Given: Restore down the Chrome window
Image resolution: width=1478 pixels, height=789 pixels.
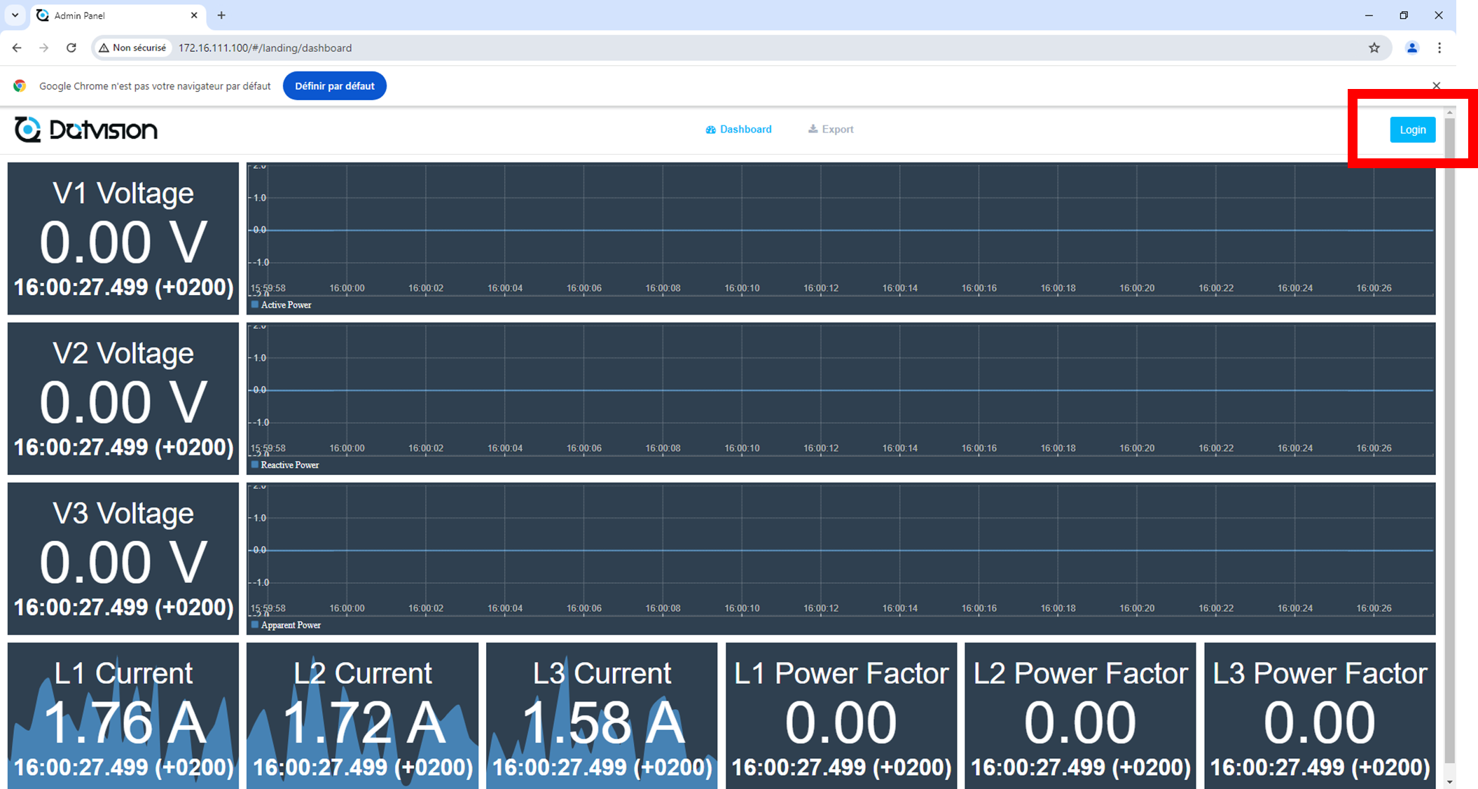Looking at the screenshot, I should tap(1404, 15).
